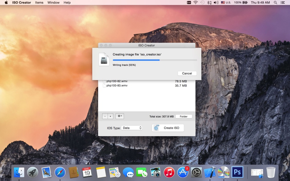This screenshot has width=290, height=181.
Task: Click the Time Machine menu bar icon
Action: tap(202, 2)
